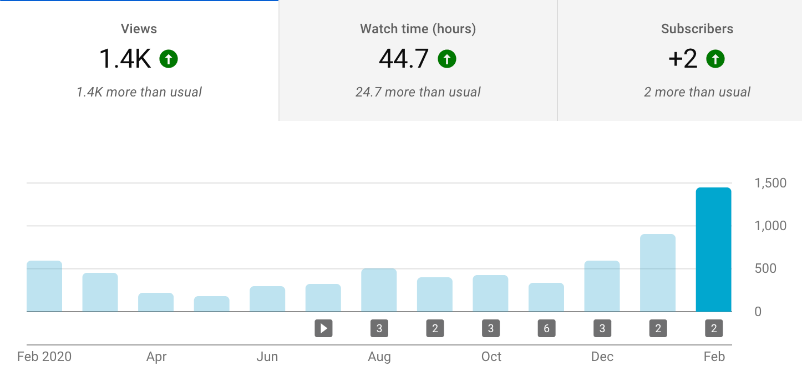The height and width of the screenshot is (366, 802).
Task: Open the Subscribers tab
Action: (x=680, y=60)
